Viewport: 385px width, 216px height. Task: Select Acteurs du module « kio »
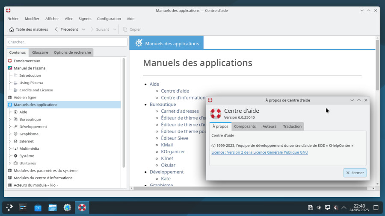click(x=36, y=185)
